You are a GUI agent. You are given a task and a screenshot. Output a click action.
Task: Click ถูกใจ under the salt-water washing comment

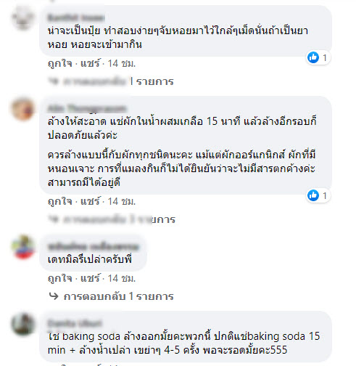60,201
